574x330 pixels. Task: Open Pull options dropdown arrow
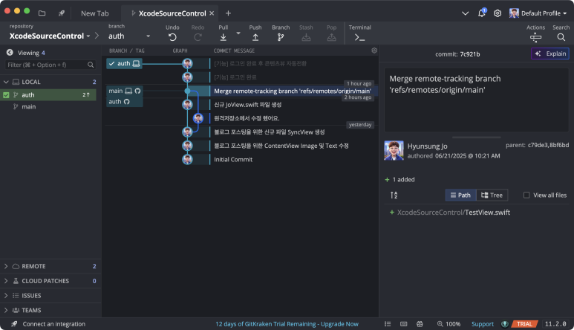[x=238, y=33]
